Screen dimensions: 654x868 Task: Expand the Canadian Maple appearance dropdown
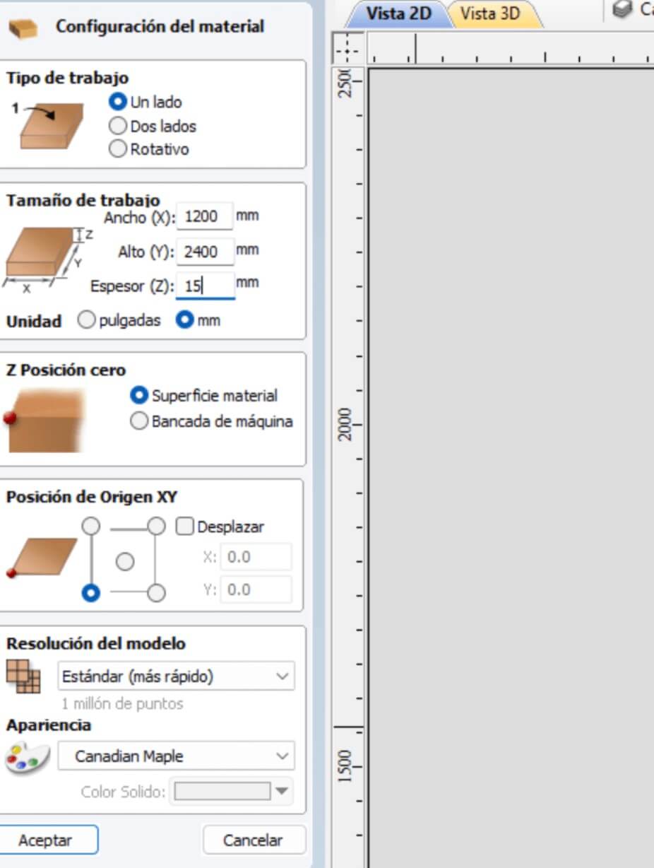(177, 756)
